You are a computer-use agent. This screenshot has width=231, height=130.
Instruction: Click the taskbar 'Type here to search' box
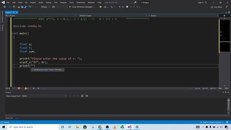pos(33,127)
